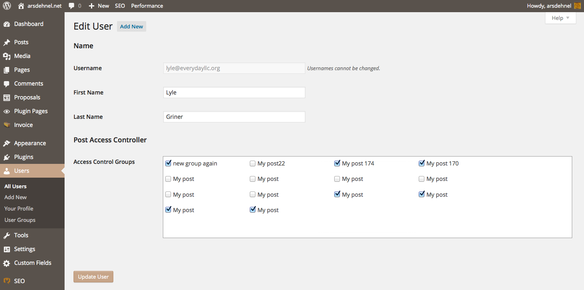Select Your Profile in Users submenu
The width and height of the screenshot is (584, 290).
pyautogui.click(x=19, y=208)
